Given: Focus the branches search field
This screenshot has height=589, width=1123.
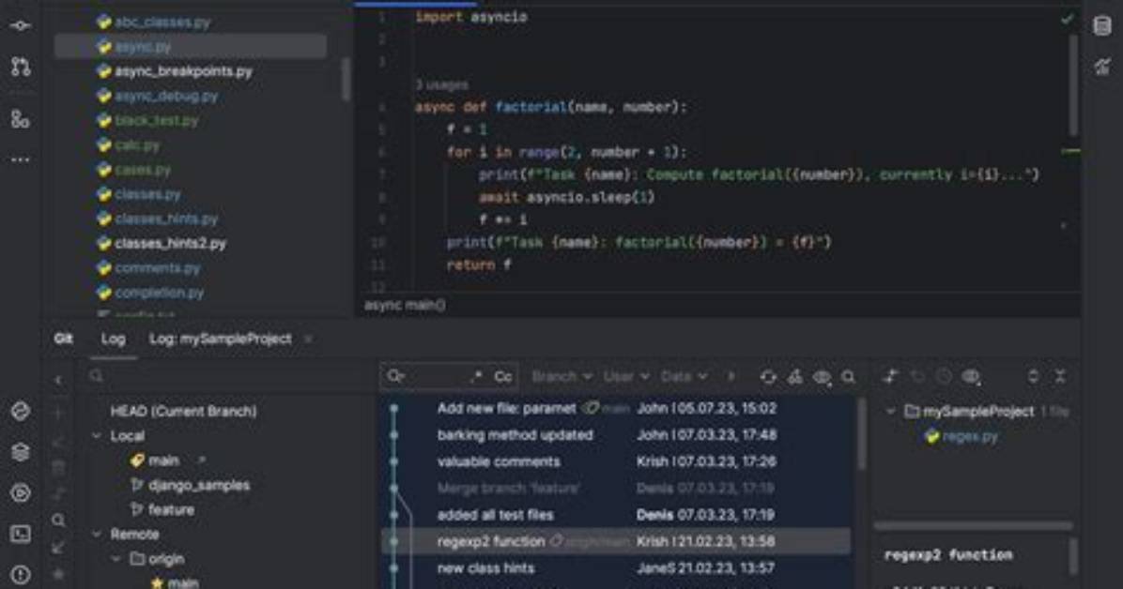Looking at the screenshot, I should click(229, 376).
